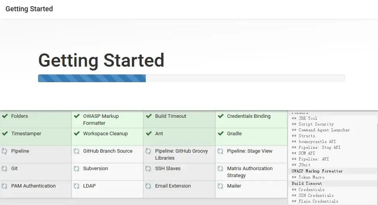Click the spinner icon beside LDAP
378x205 pixels.
[x=77, y=186]
